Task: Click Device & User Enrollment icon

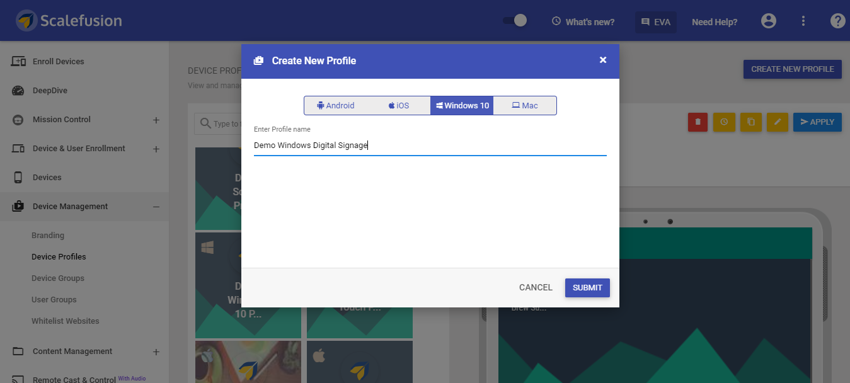Action: (18, 149)
